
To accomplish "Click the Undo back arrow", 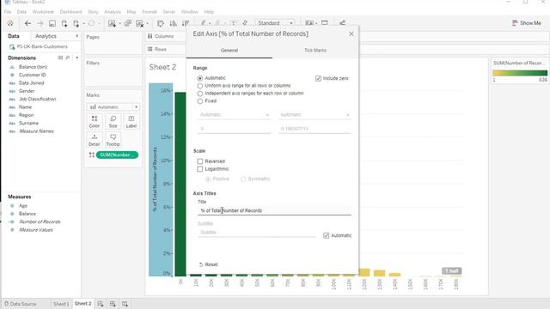I will pos(27,23).
